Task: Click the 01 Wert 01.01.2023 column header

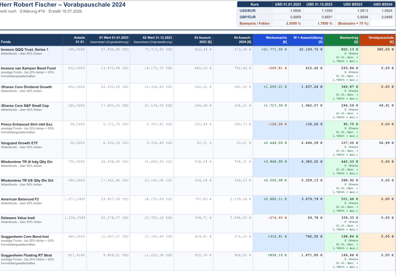Action: pos(108,40)
